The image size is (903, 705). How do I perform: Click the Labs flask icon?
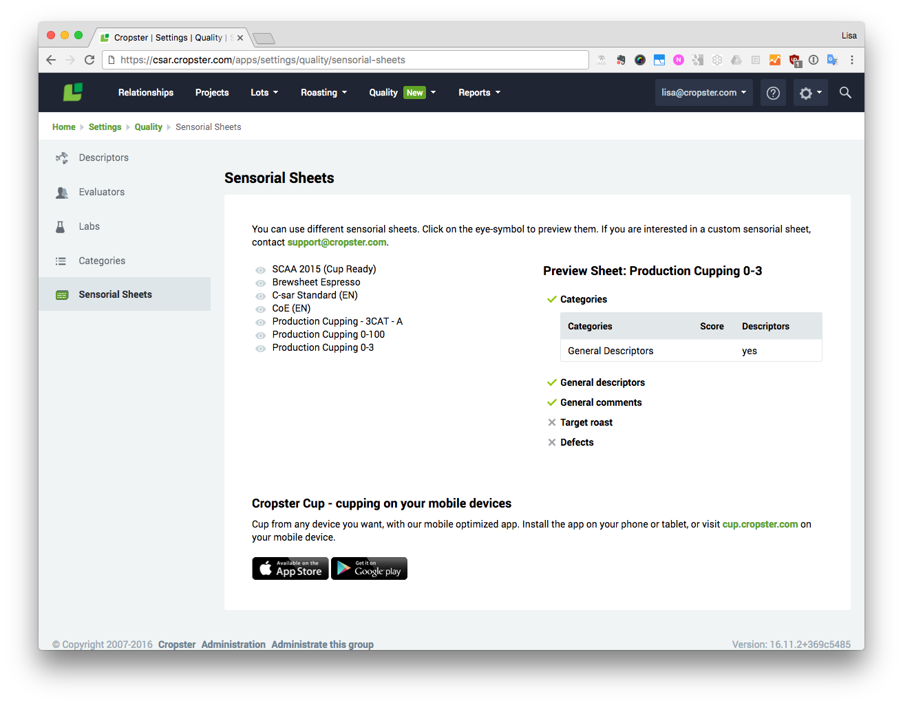tap(61, 226)
